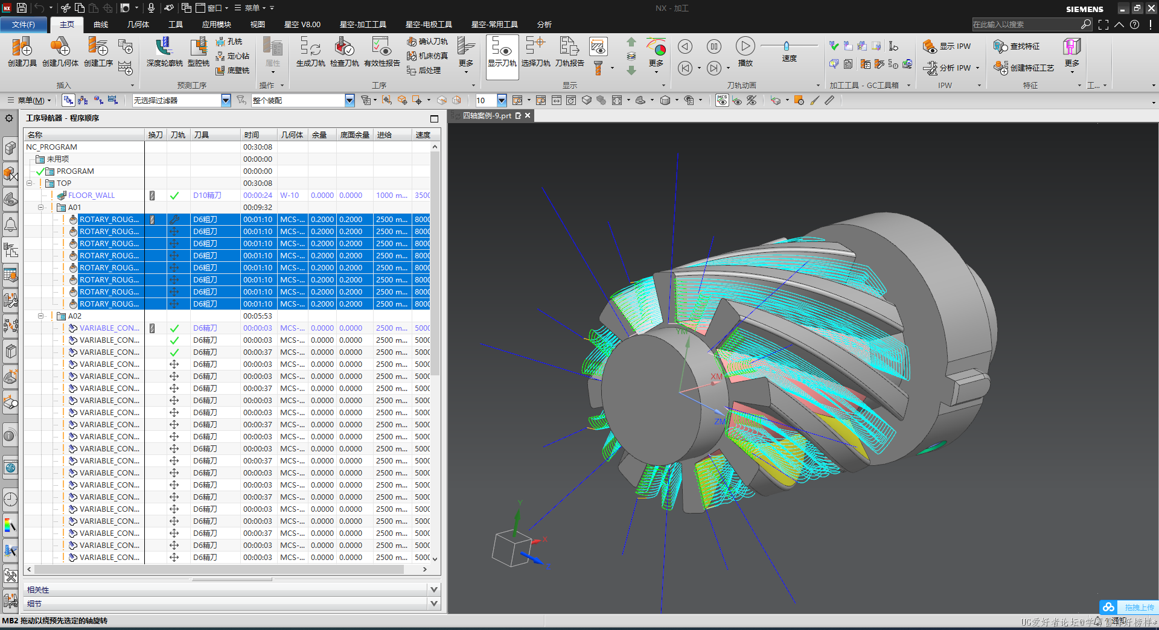Select the NC_PROGRAM root row

click(x=227, y=147)
